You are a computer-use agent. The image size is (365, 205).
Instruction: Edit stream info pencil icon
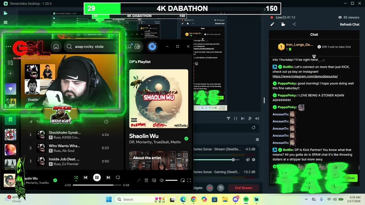[272, 24]
